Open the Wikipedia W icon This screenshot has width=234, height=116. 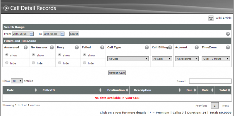[211, 18]
